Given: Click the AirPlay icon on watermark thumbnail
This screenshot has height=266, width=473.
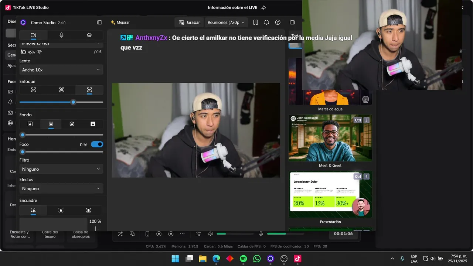Looking at the screenshot, I should click(x=365, y=99).
